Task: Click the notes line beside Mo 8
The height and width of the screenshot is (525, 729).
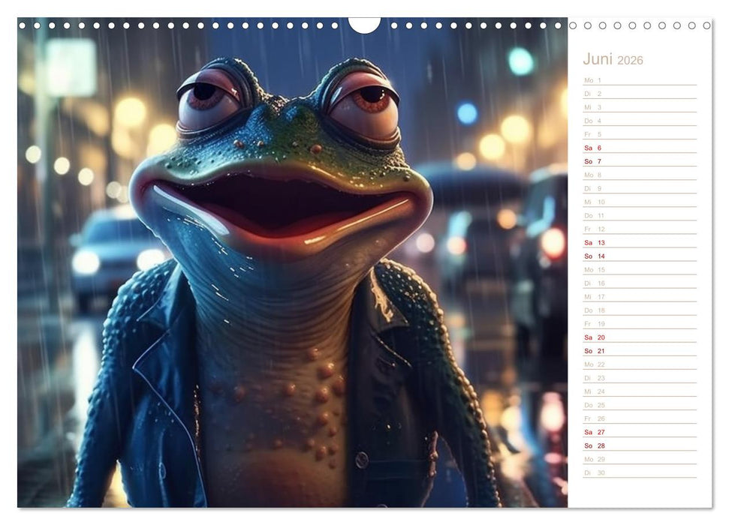Action: [668, 175]
